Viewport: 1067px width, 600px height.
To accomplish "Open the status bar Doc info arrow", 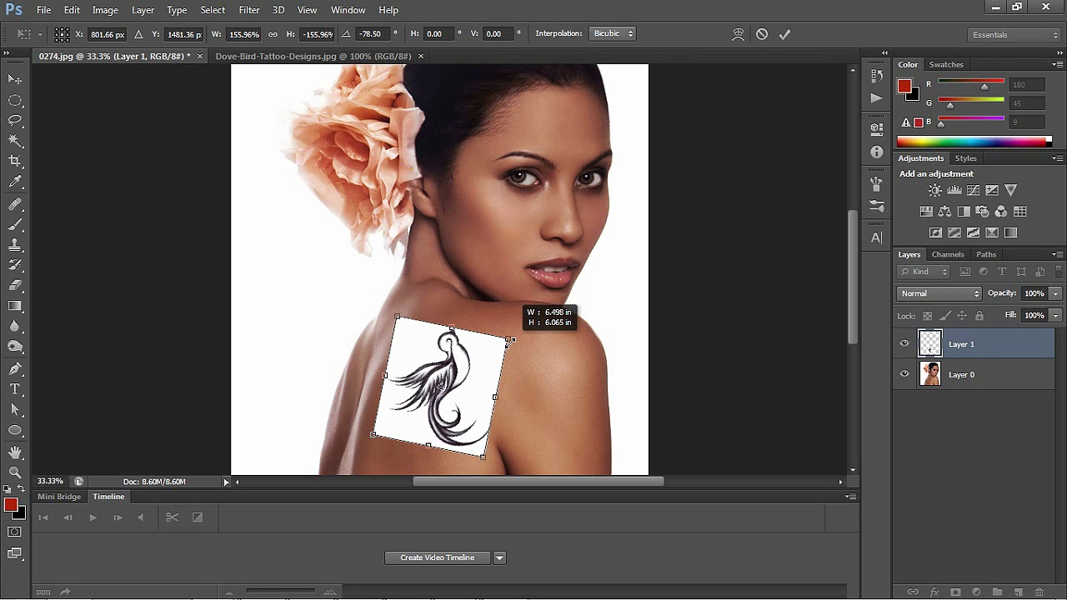I will click(226, 482).
